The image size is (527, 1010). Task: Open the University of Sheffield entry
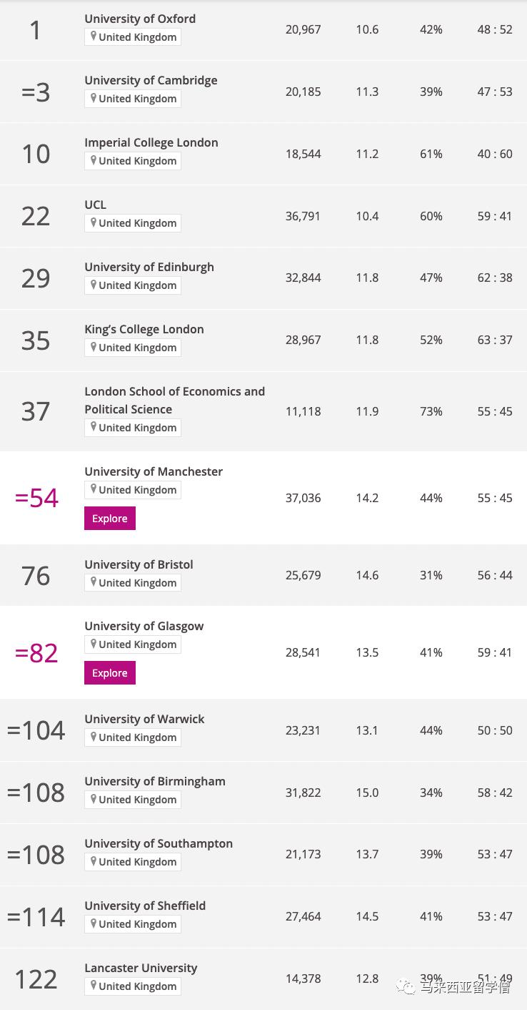pos(145,906)
